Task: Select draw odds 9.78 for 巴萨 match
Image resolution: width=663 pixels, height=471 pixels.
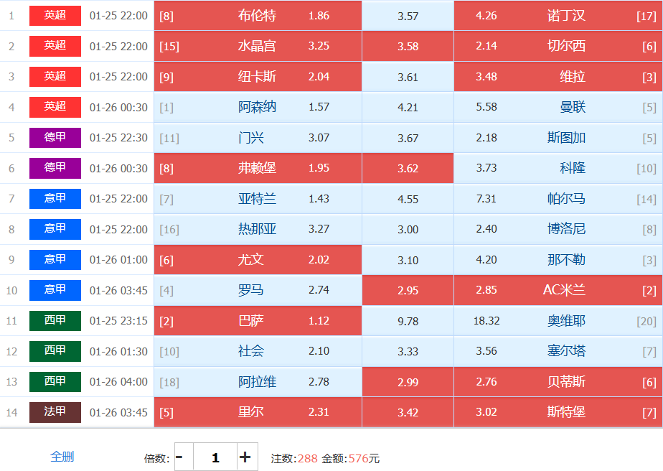Action: tap(408, 321)
